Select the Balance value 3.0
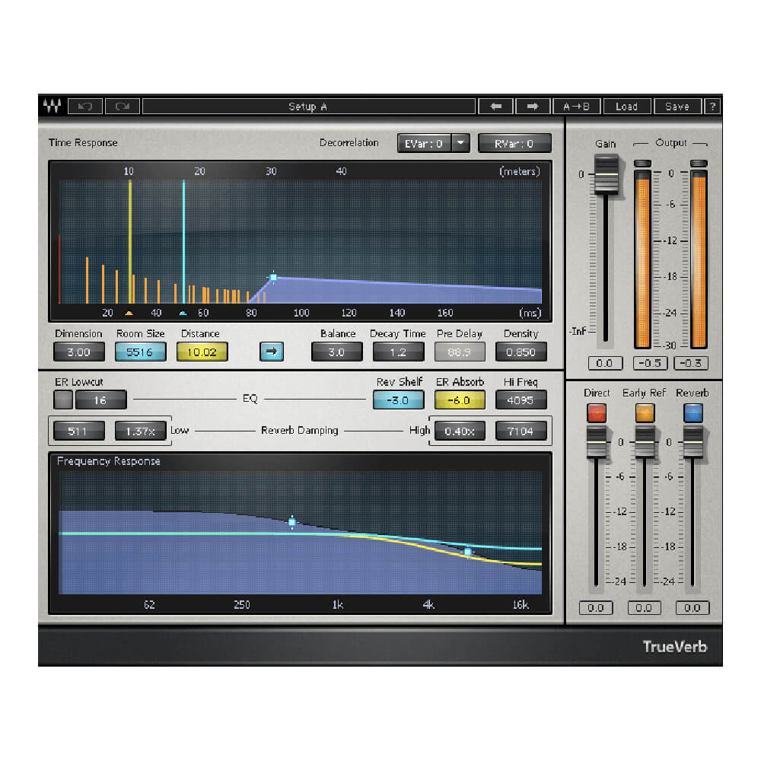 [x=336, y=352]
